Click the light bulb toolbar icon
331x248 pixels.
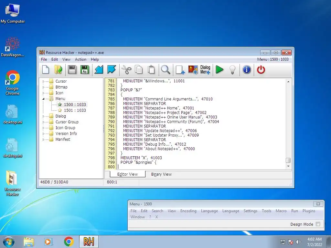click(232, 70)
